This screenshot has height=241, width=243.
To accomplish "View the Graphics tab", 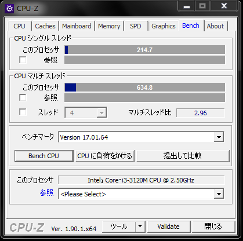I will pos(164,26).
